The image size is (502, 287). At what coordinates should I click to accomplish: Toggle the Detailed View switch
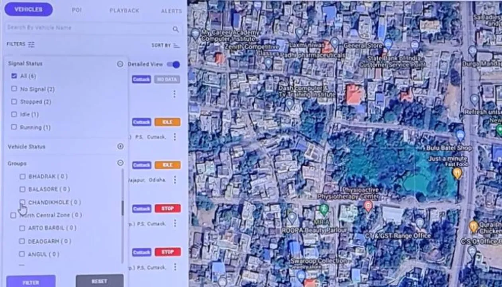click(173, 64)
